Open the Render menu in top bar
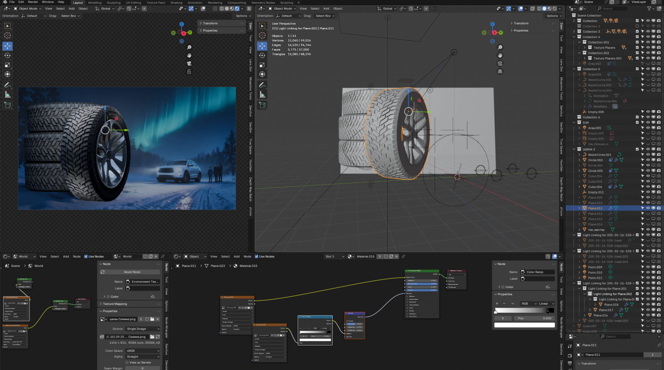 (x=33, y=2)
